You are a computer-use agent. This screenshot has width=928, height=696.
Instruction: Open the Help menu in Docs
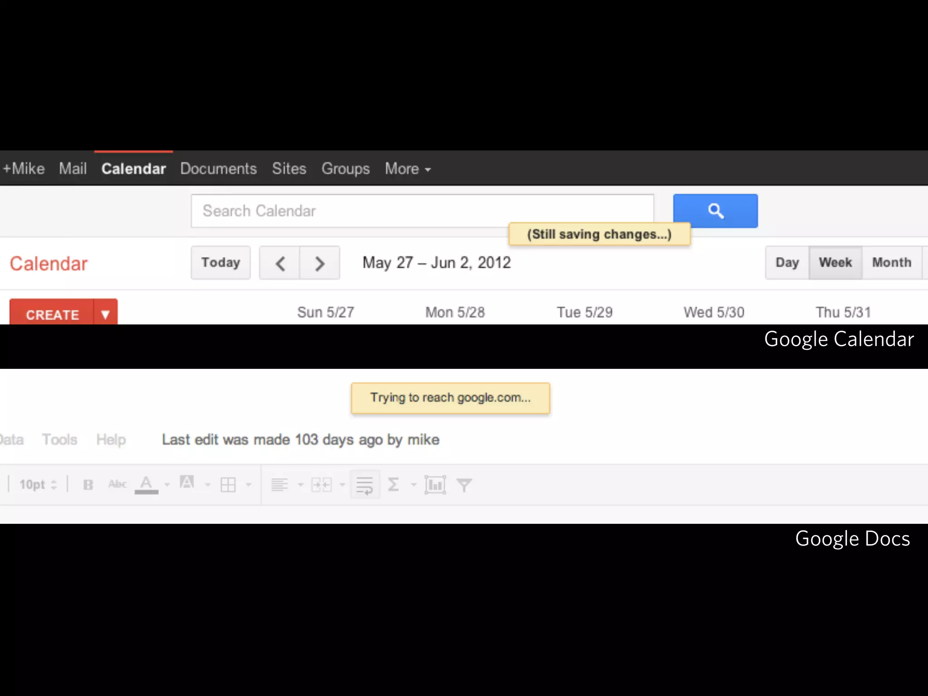point(111,439)
